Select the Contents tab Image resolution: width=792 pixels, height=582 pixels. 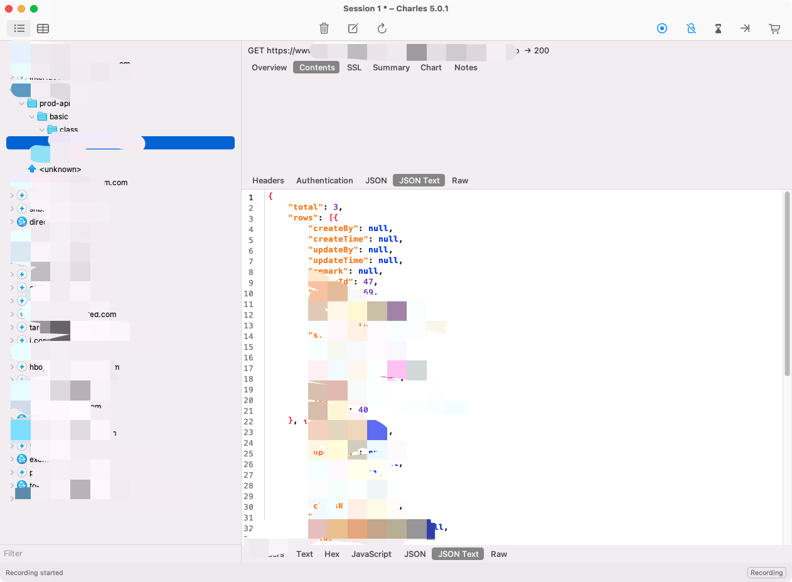pos(317,67)
